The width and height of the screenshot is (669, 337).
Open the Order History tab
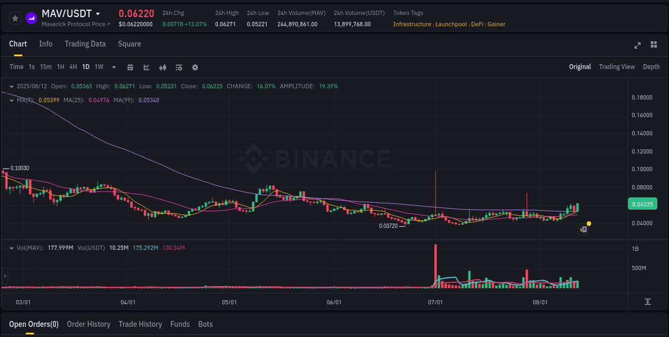pos(88,324)
